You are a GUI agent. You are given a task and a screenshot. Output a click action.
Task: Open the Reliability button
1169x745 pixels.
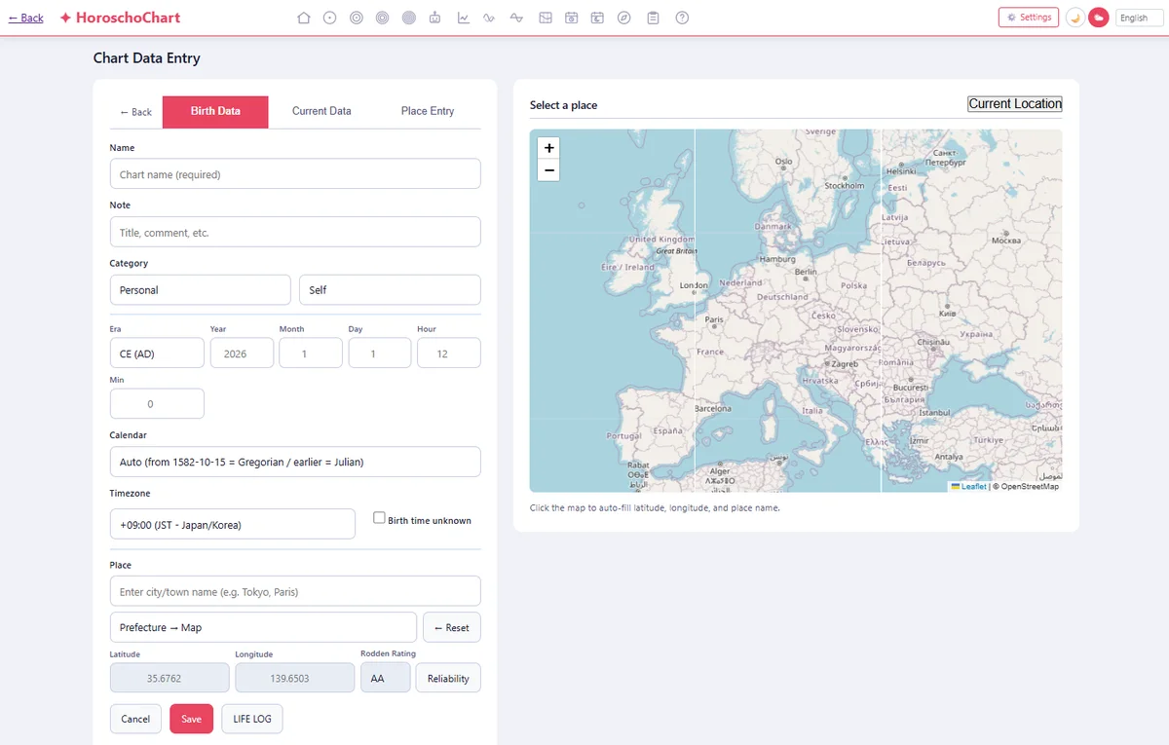coord(448,678)
